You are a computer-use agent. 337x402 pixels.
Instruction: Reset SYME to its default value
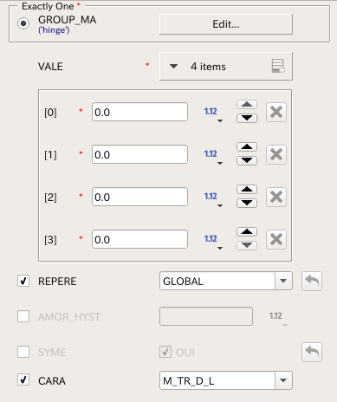click(x=312, y=352)
